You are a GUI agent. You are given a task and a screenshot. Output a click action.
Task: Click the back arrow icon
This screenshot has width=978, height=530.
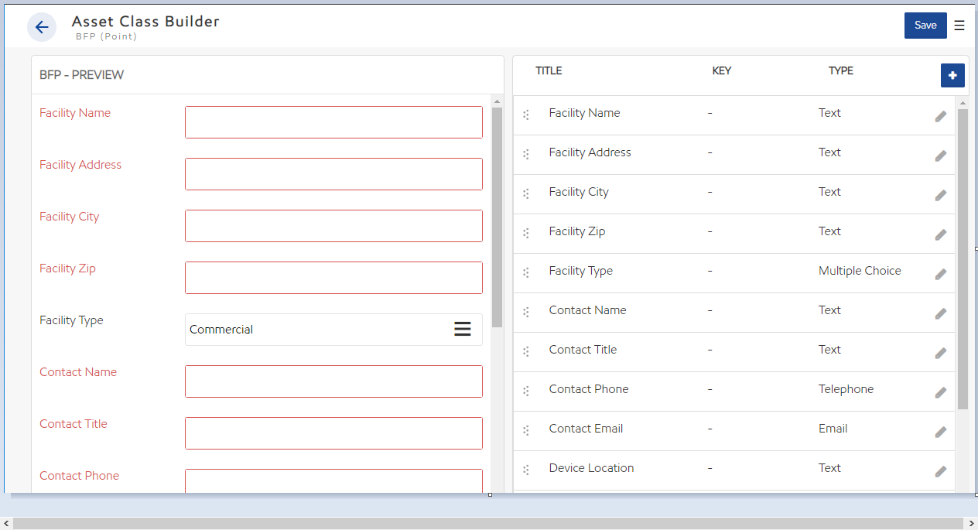pos(42,27)
